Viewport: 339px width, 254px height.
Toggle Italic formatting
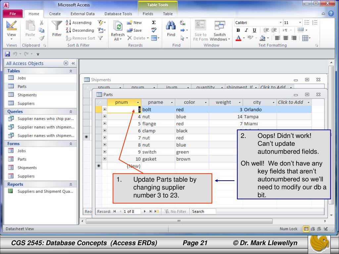(x=246, y=30)
